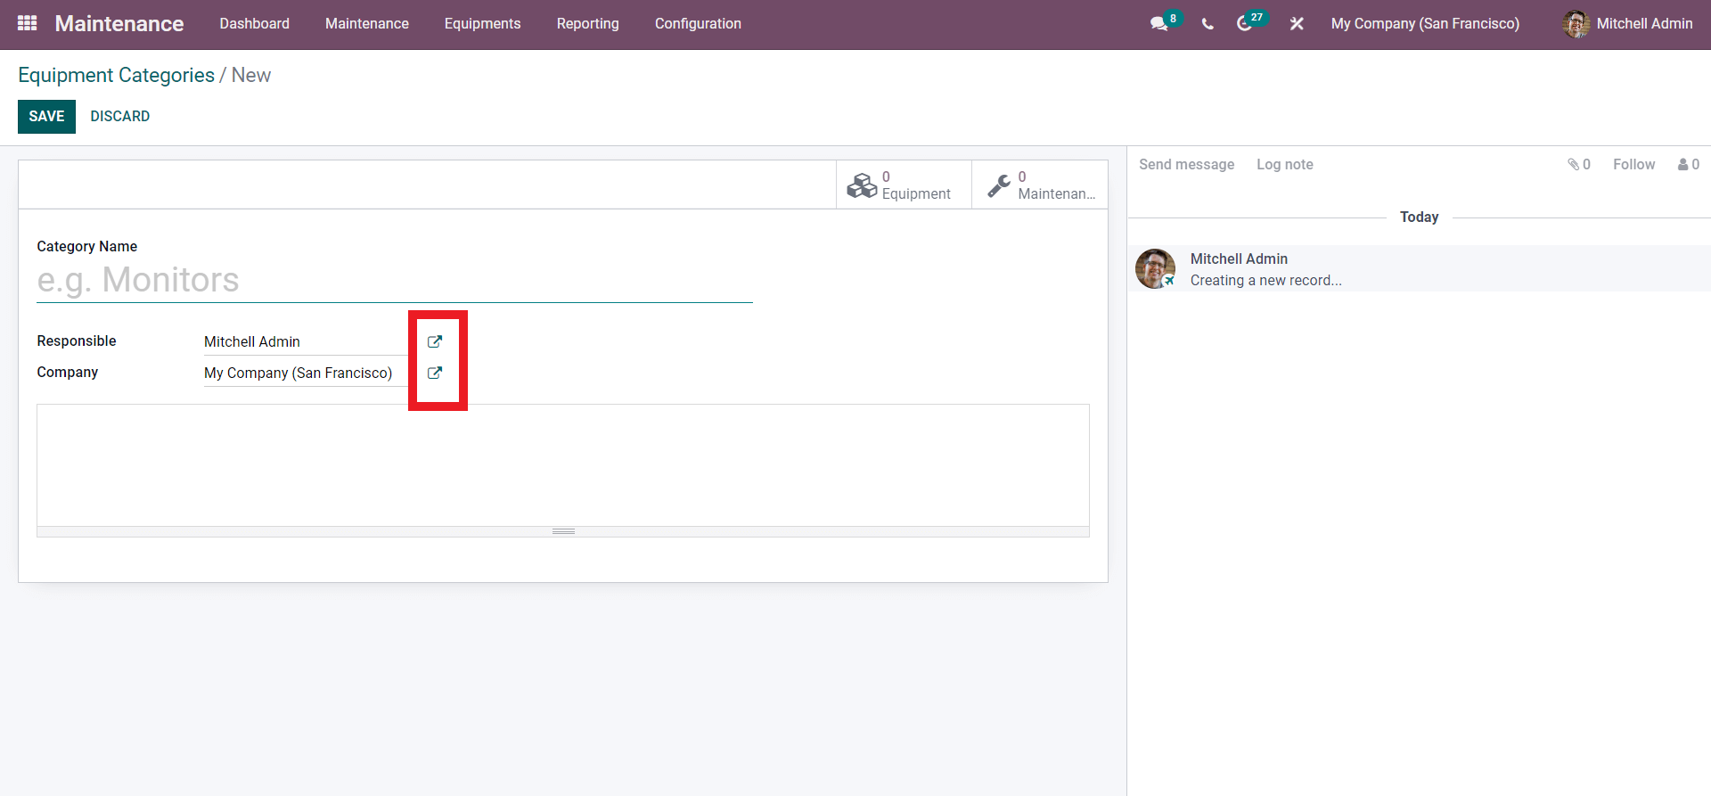Click the Maintenance app title

(x=119, y=24)
